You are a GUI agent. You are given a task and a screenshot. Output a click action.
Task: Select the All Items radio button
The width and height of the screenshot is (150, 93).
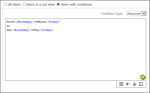(5, 4)
